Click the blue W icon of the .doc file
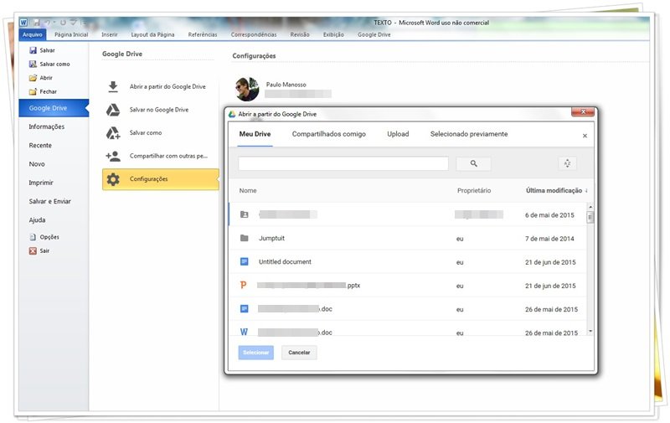 pyautogui.click(x=244, y=332)
